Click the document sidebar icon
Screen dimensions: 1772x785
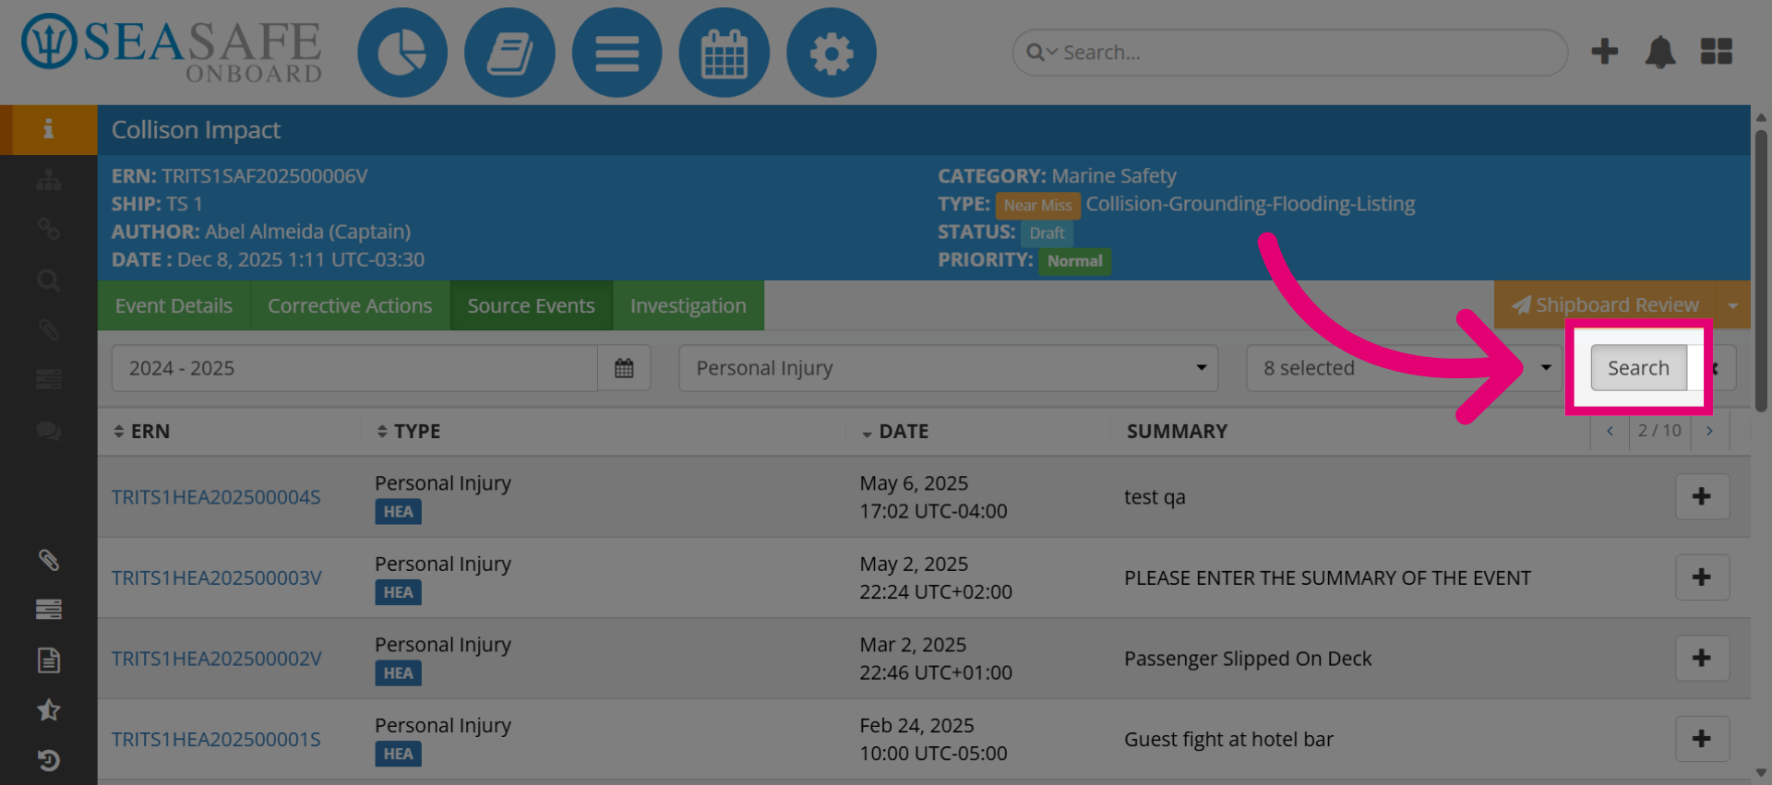[48, 660]
